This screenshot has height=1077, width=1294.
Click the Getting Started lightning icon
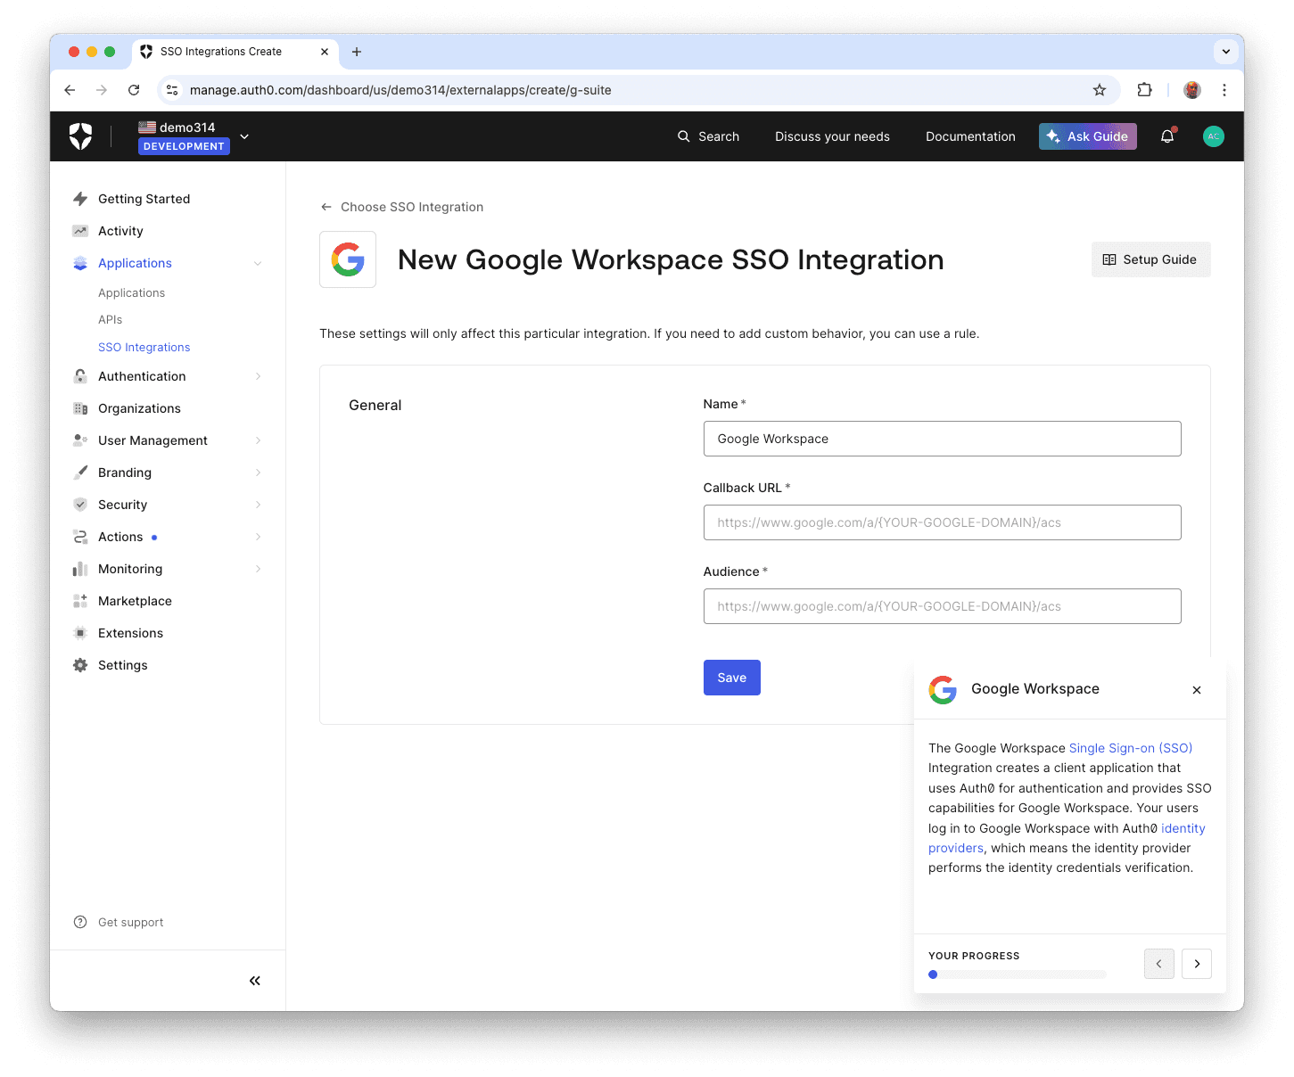(x=80, y=199)
